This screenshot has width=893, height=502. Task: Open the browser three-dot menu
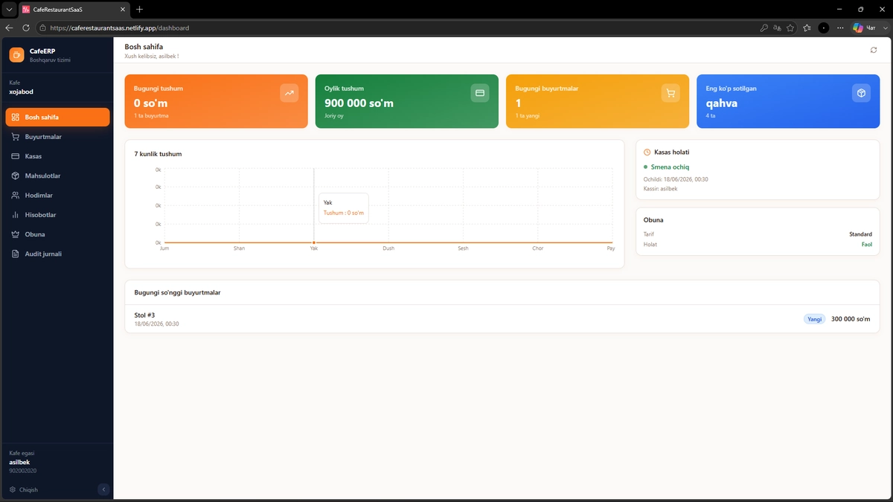[840, 28]
